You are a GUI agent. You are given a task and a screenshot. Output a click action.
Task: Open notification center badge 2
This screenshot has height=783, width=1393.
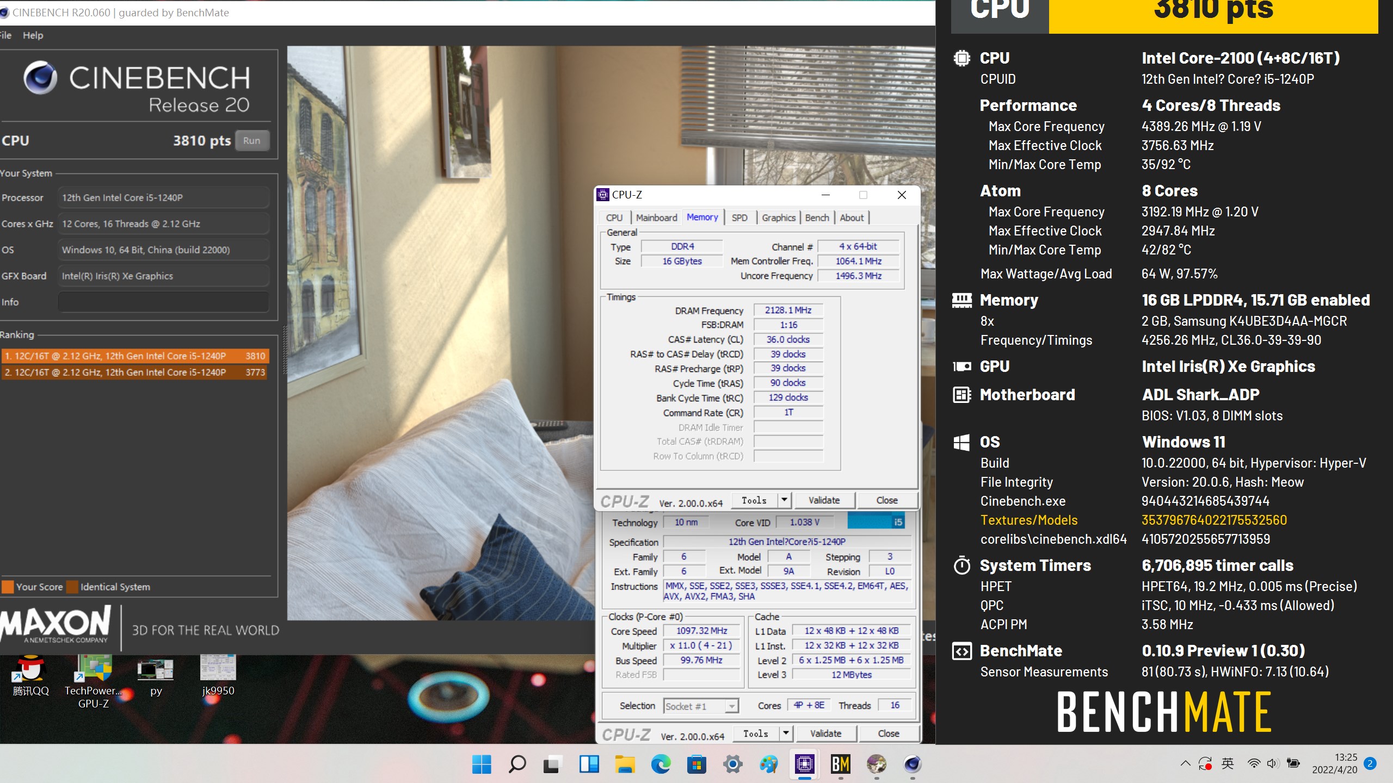1371,763
